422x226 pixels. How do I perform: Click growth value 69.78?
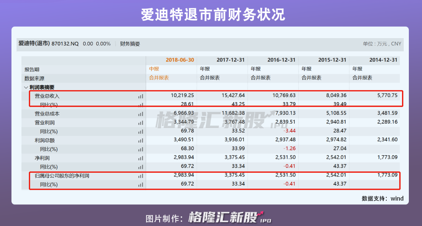pyautogui.click(x=187, y=131)
